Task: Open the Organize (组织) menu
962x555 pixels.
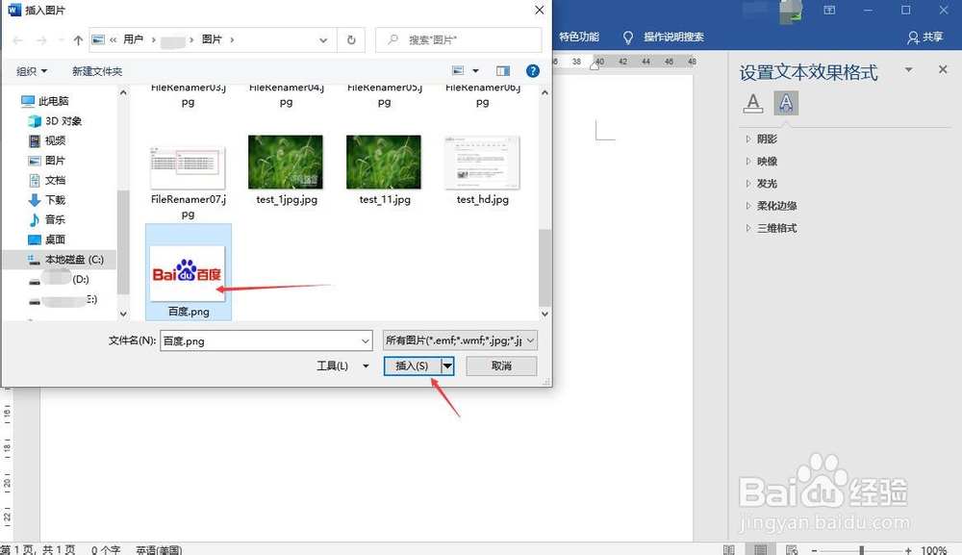Action: click(32, 71)
